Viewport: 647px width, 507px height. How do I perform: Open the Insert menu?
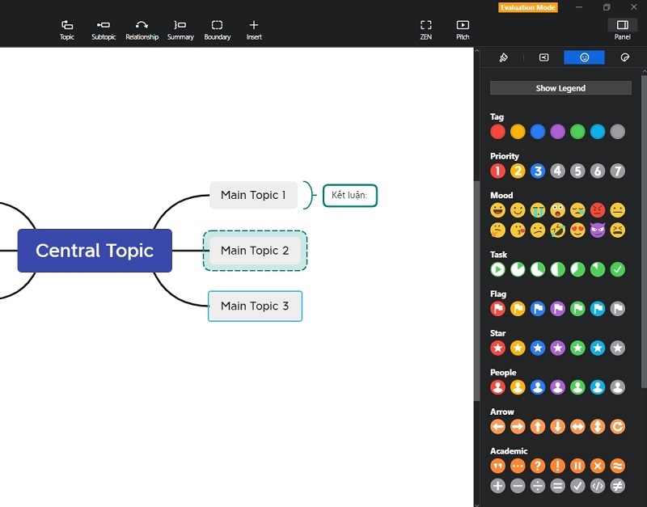click(254, 30)
